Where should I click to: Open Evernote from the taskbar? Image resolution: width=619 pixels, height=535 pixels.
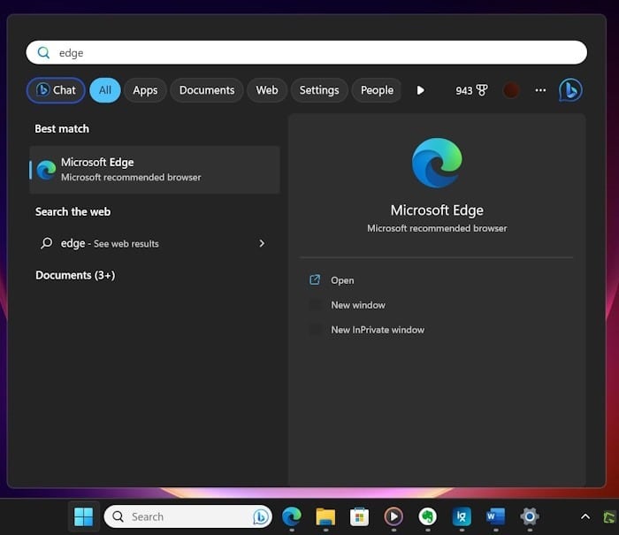(427, 516)
